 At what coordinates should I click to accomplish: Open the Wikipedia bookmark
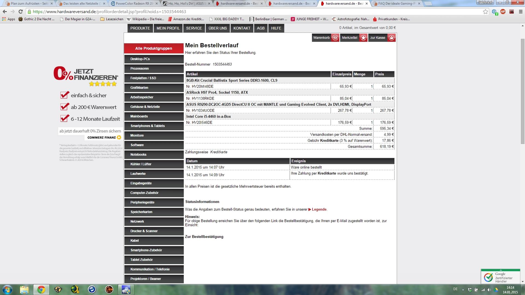(x=146, y=19)
